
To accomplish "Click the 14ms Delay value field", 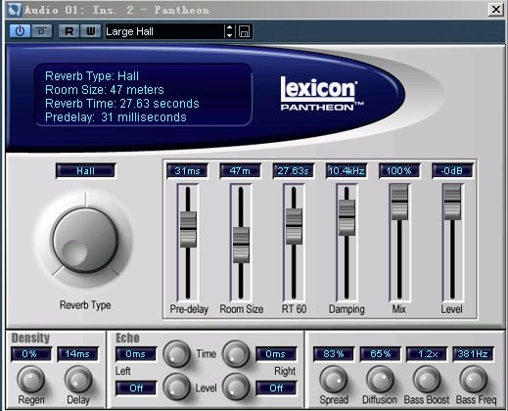I will 77,354.
